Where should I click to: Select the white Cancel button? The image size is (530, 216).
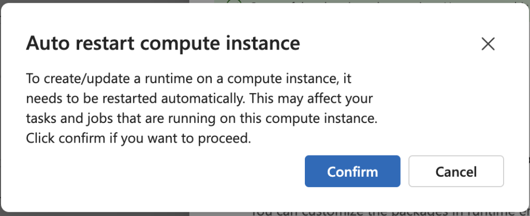pos(456,172)
